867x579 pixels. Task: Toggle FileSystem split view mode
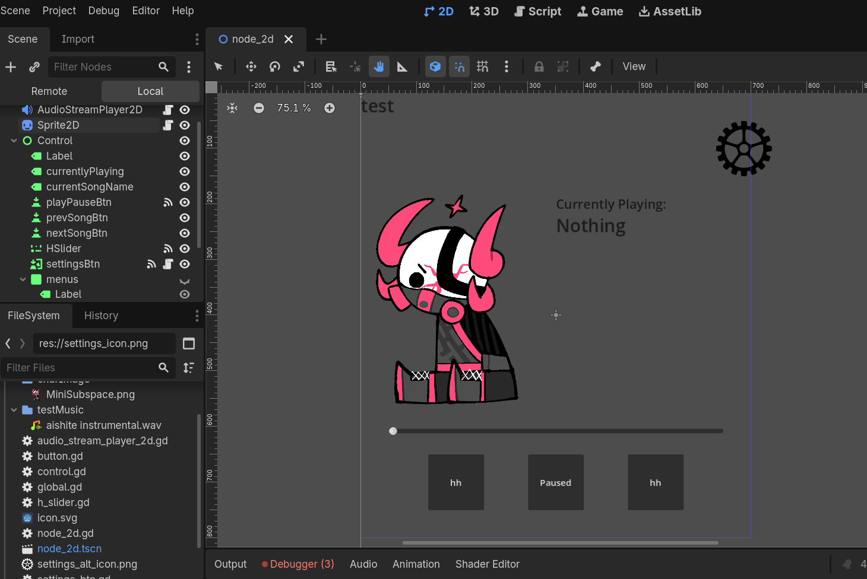coord(189,343)
